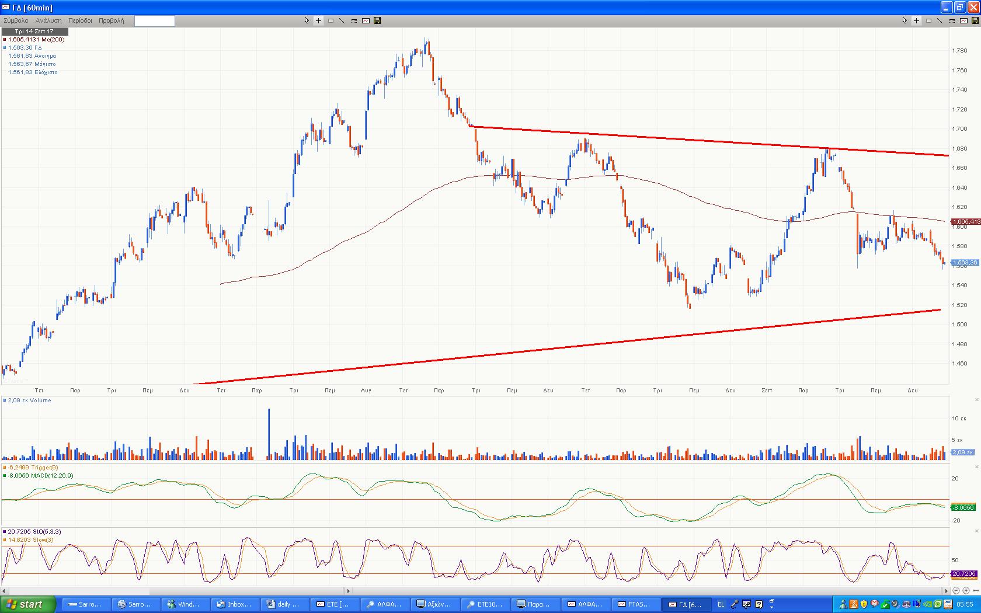The width and height of the screenshot is (981, 613).
Task: Expand the Περίοδοι dropdown menu
Action: coord(80,20)
